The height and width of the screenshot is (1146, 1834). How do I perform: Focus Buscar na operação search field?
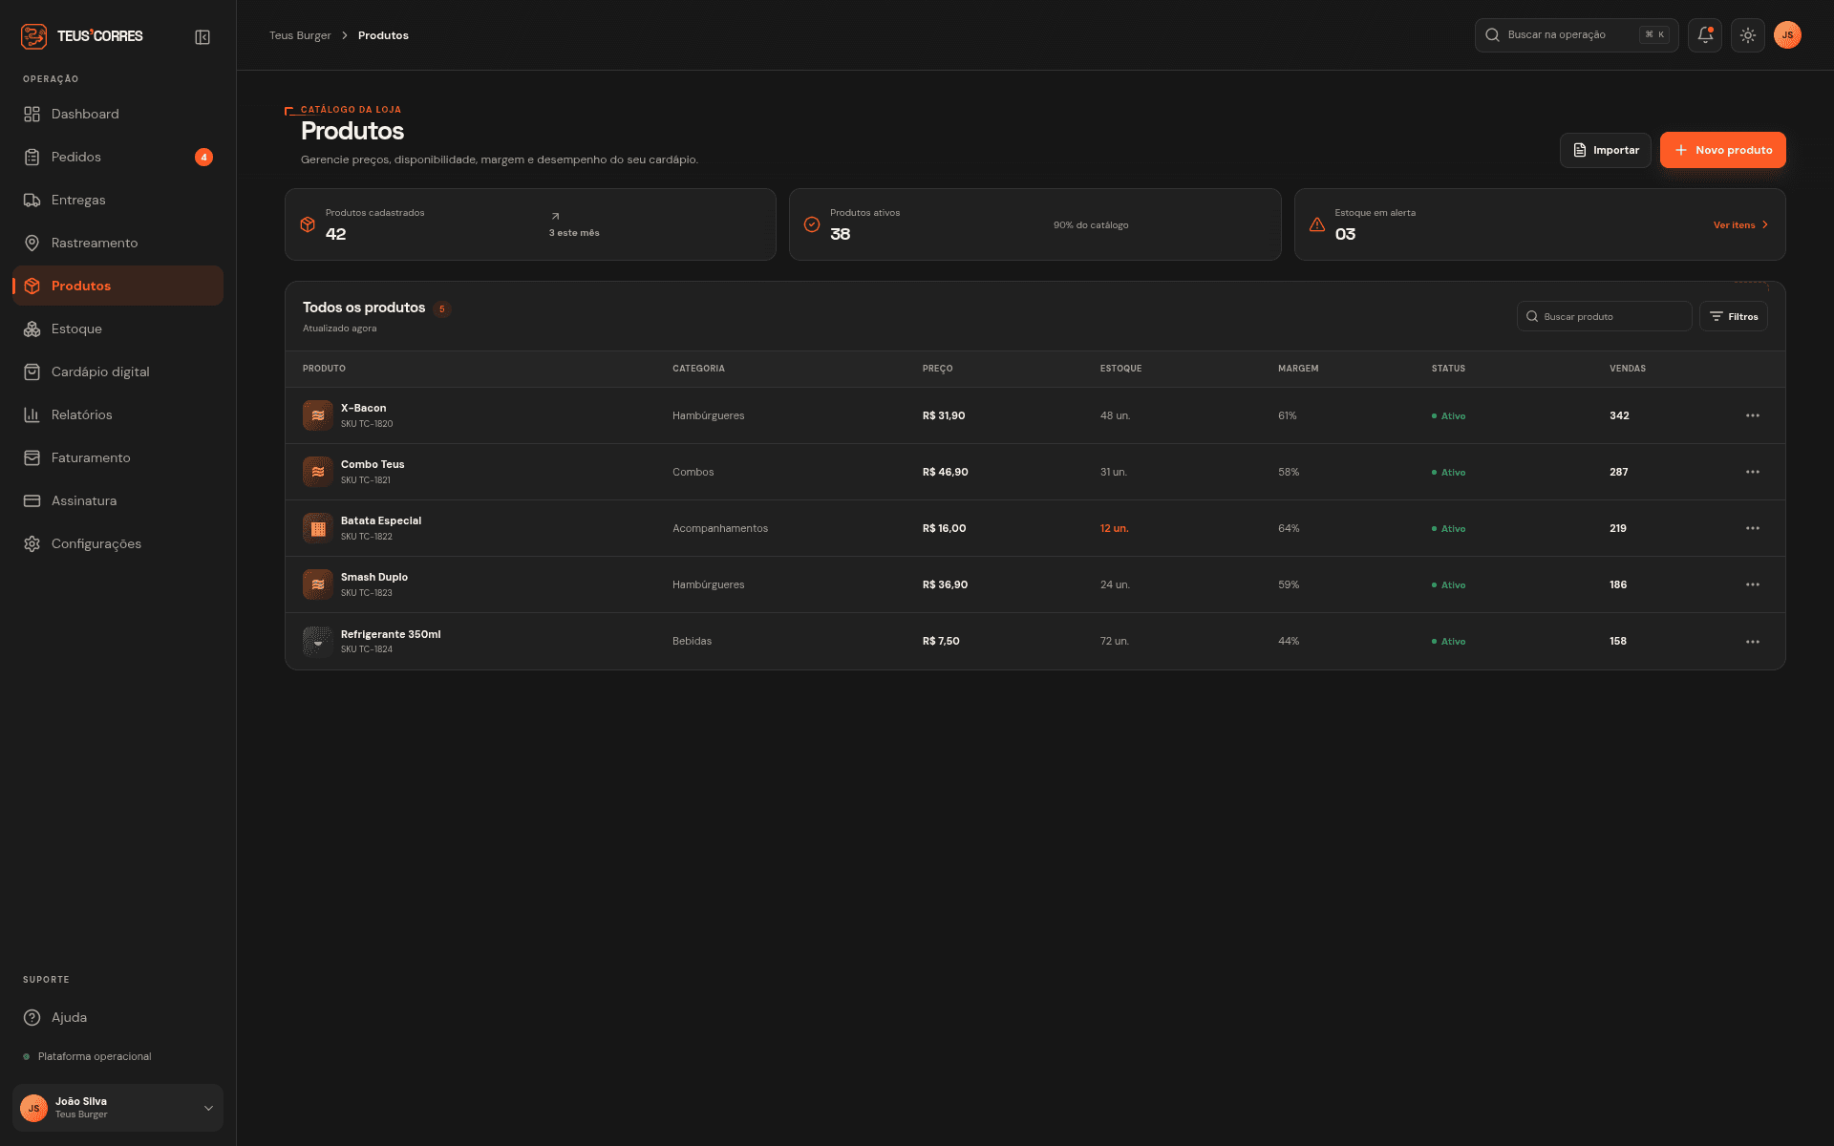tap(1576, 35)
